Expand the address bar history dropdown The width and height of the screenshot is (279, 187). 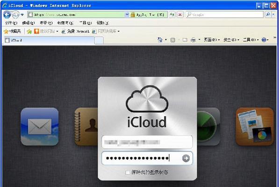(x=127, y=14)
